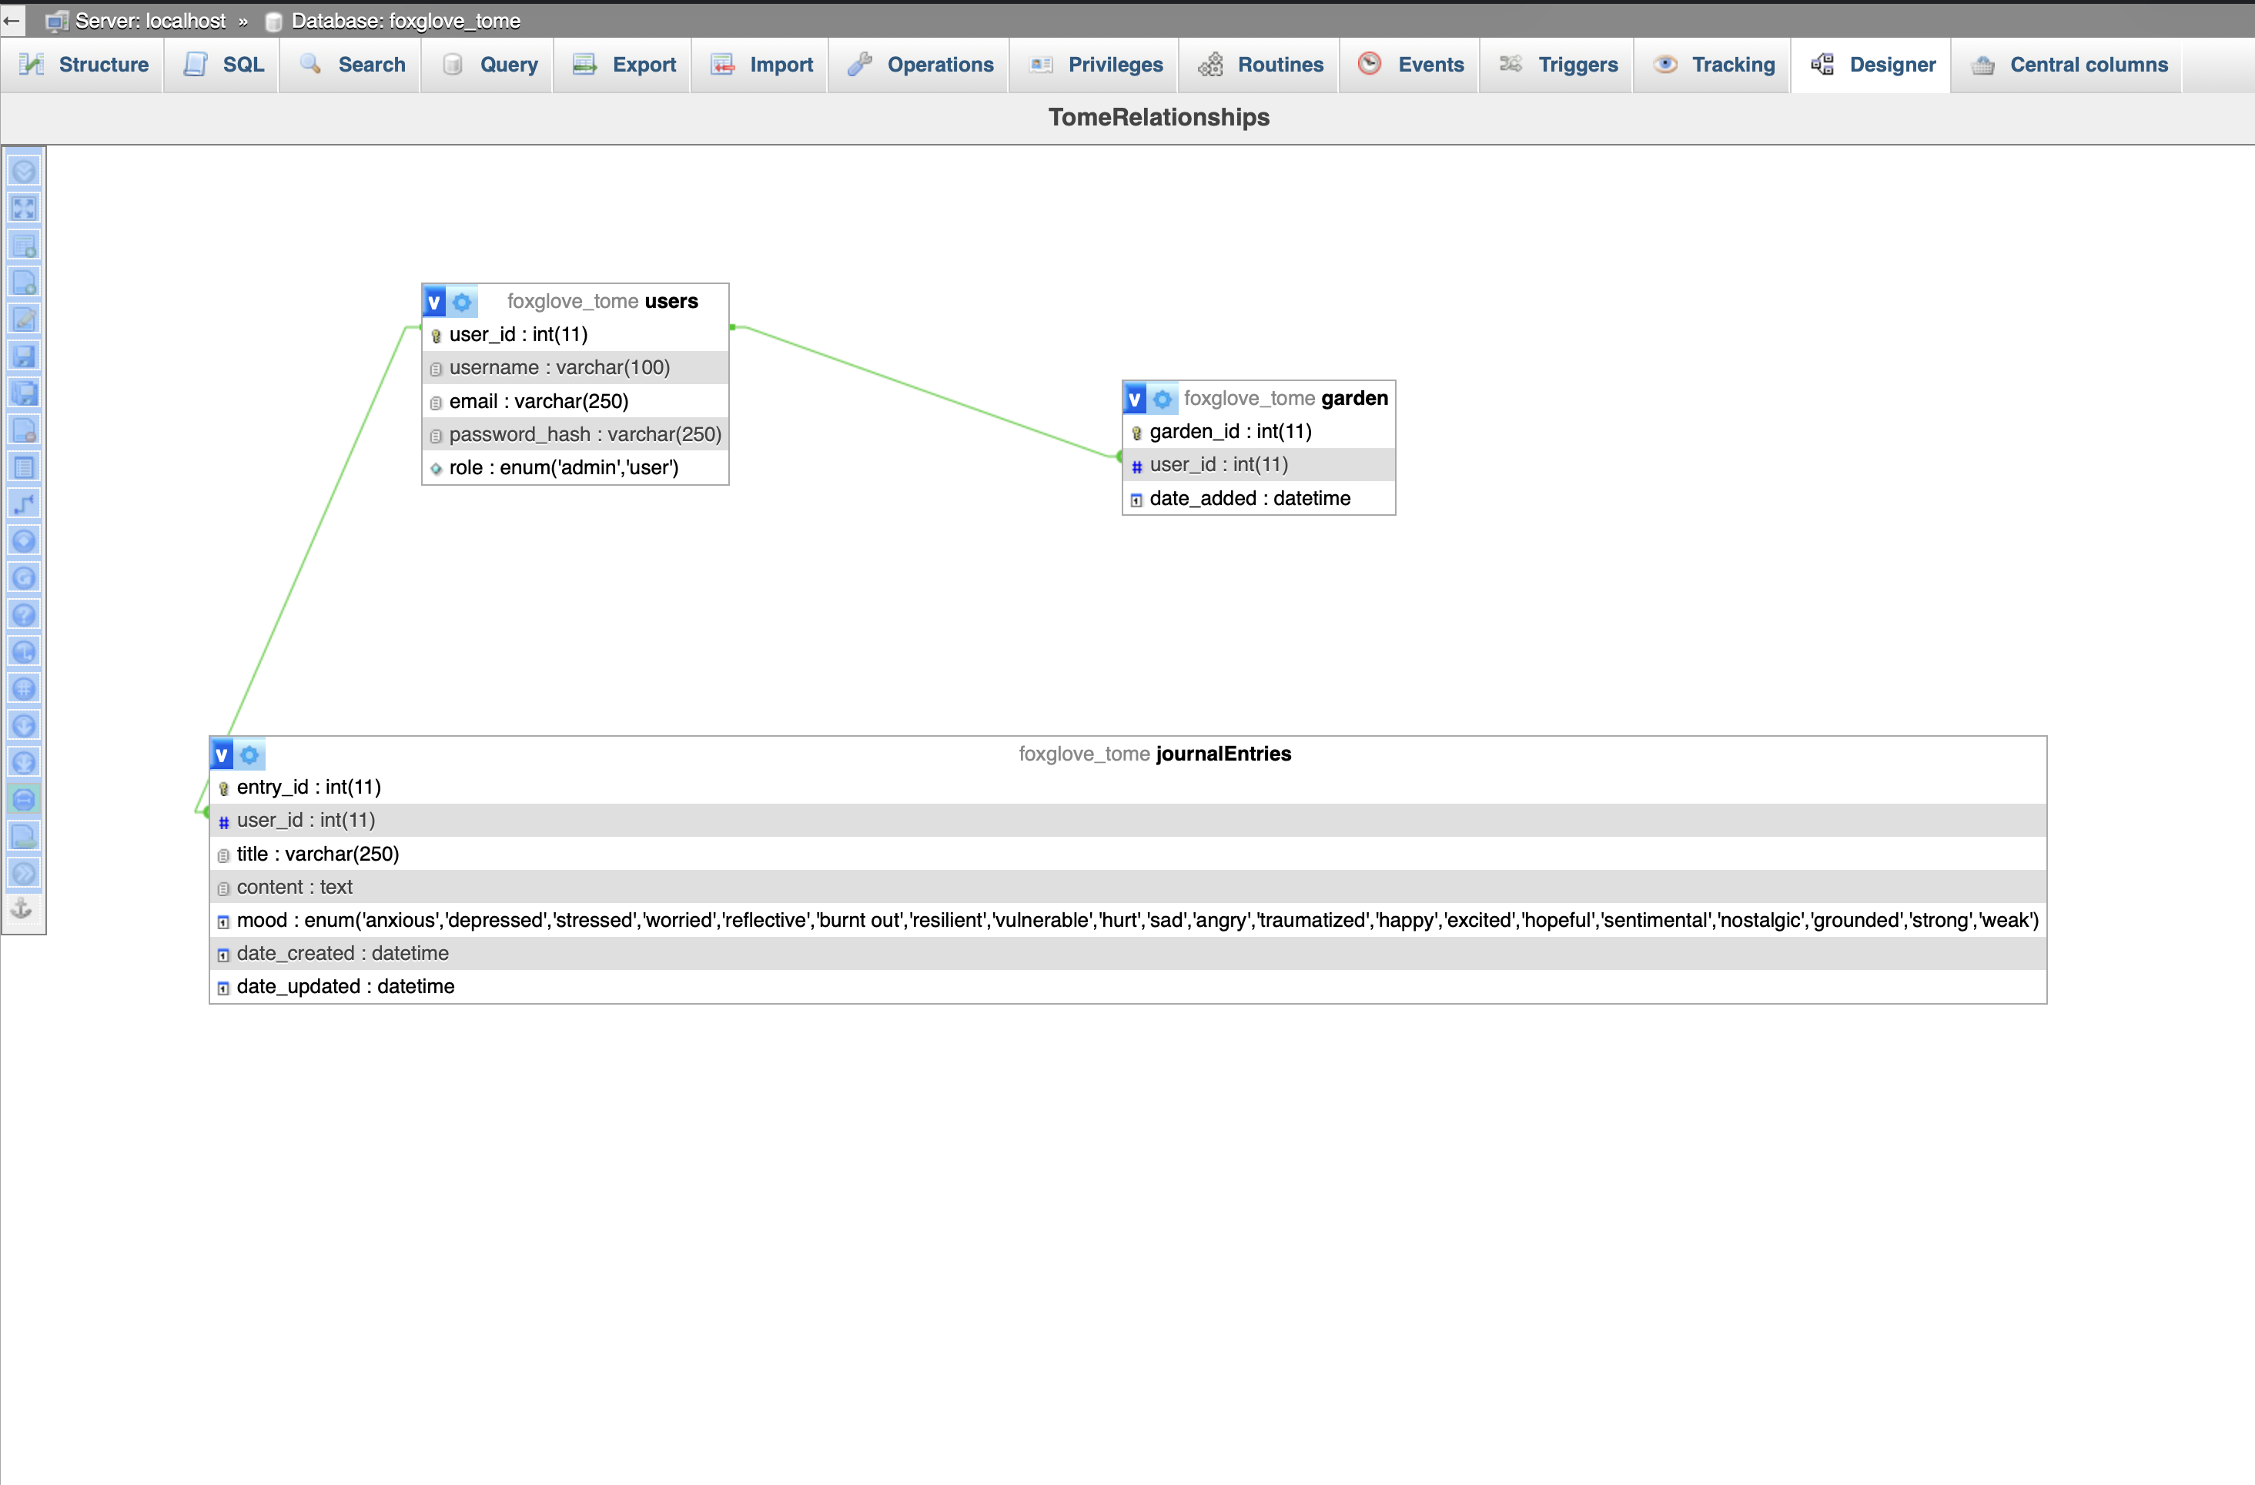Collapse the users table with its V button
Screen dimensions: 2255x1485
tap(434, 301)
